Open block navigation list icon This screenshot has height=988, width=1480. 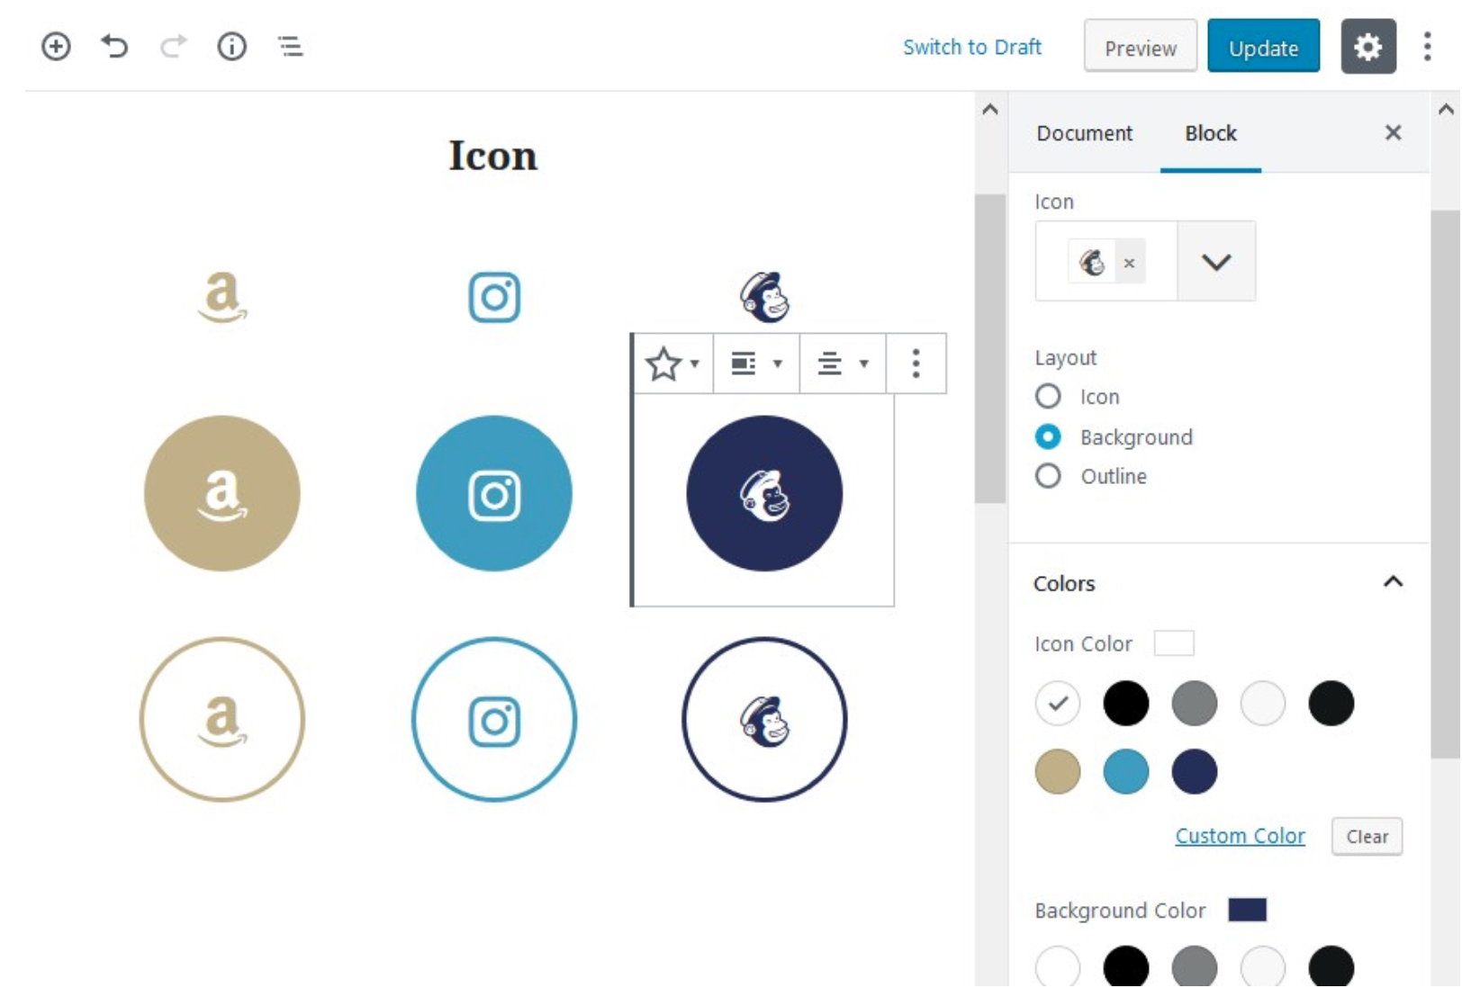tap(290, 46)
